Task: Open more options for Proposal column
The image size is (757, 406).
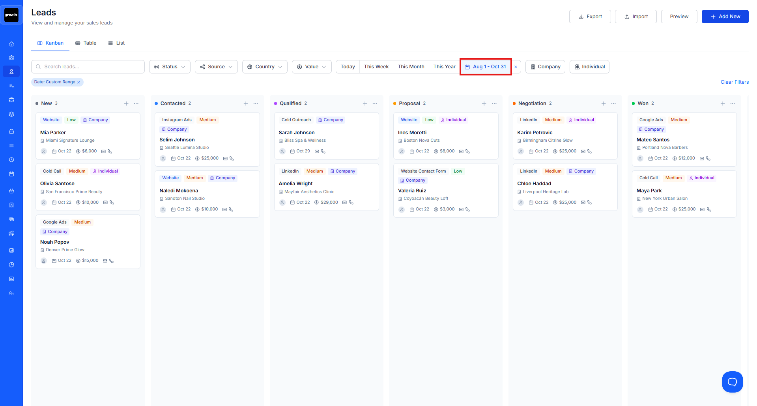Action: click(x=494, y=103)
